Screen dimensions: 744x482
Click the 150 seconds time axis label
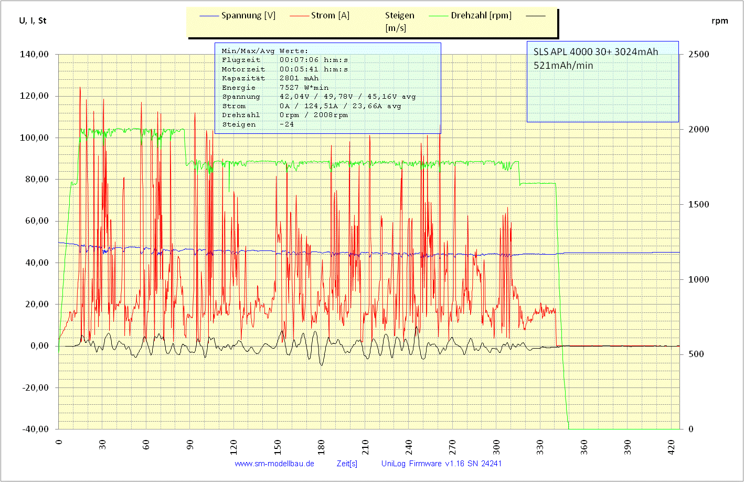tap(278, 447)
